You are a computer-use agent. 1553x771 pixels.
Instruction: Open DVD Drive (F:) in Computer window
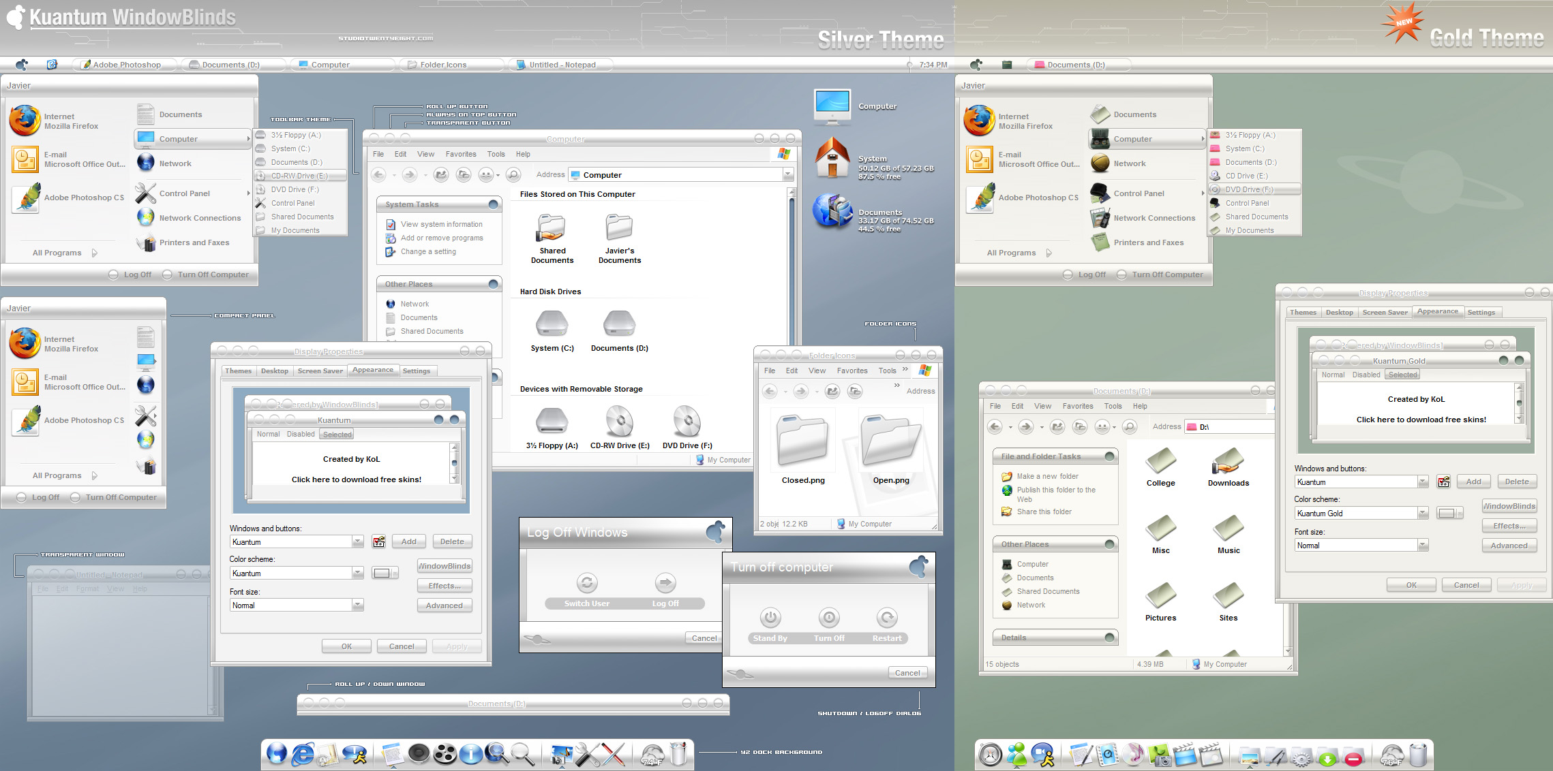click(687, 427)
